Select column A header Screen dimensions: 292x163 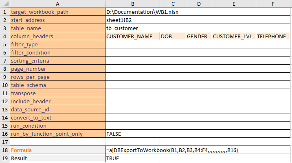[x=57, y=4]
